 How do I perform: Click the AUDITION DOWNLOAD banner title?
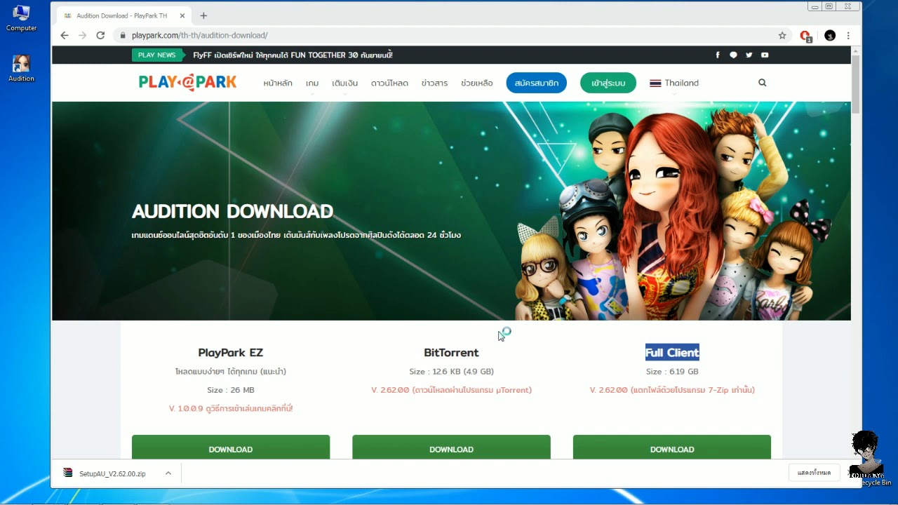(x=232, y=211)
